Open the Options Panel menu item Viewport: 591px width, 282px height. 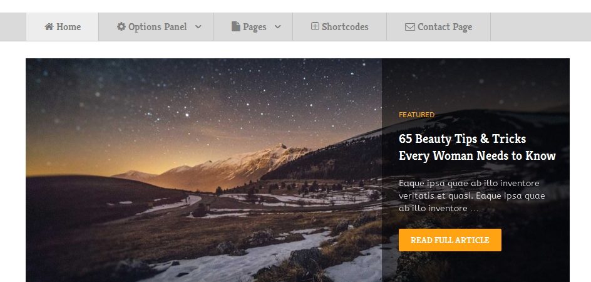click(156, 27)
